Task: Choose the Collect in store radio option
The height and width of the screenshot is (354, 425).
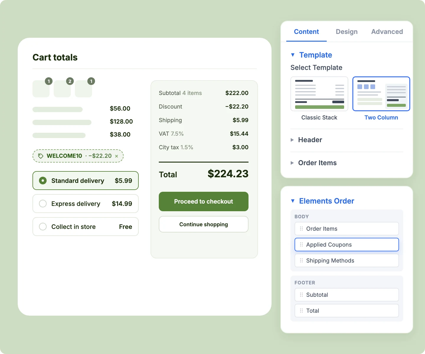Action: pyautogui.click(x=43, y=227)
